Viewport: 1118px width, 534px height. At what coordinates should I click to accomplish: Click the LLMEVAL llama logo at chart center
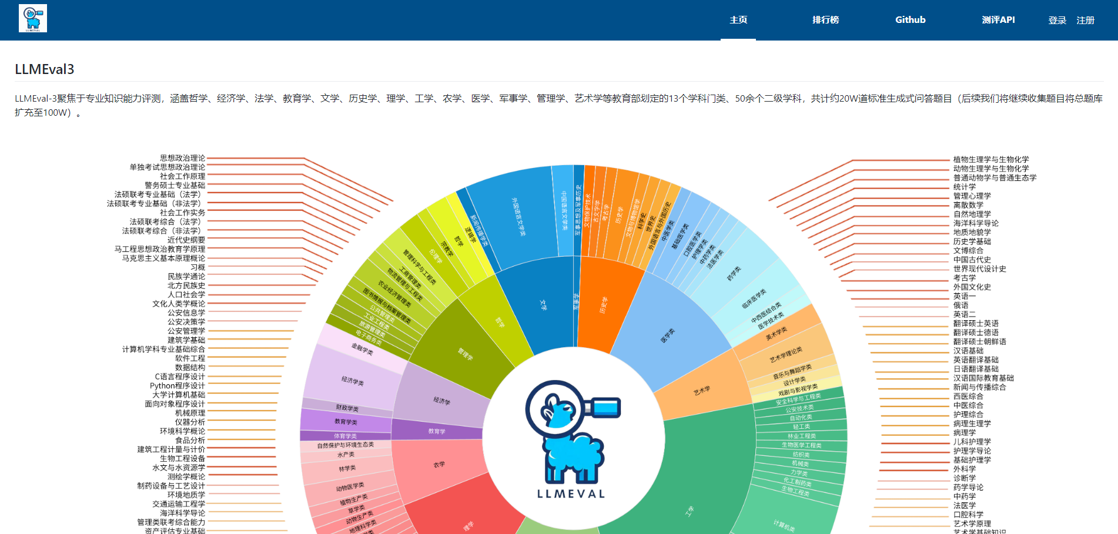tap(572, 439)
